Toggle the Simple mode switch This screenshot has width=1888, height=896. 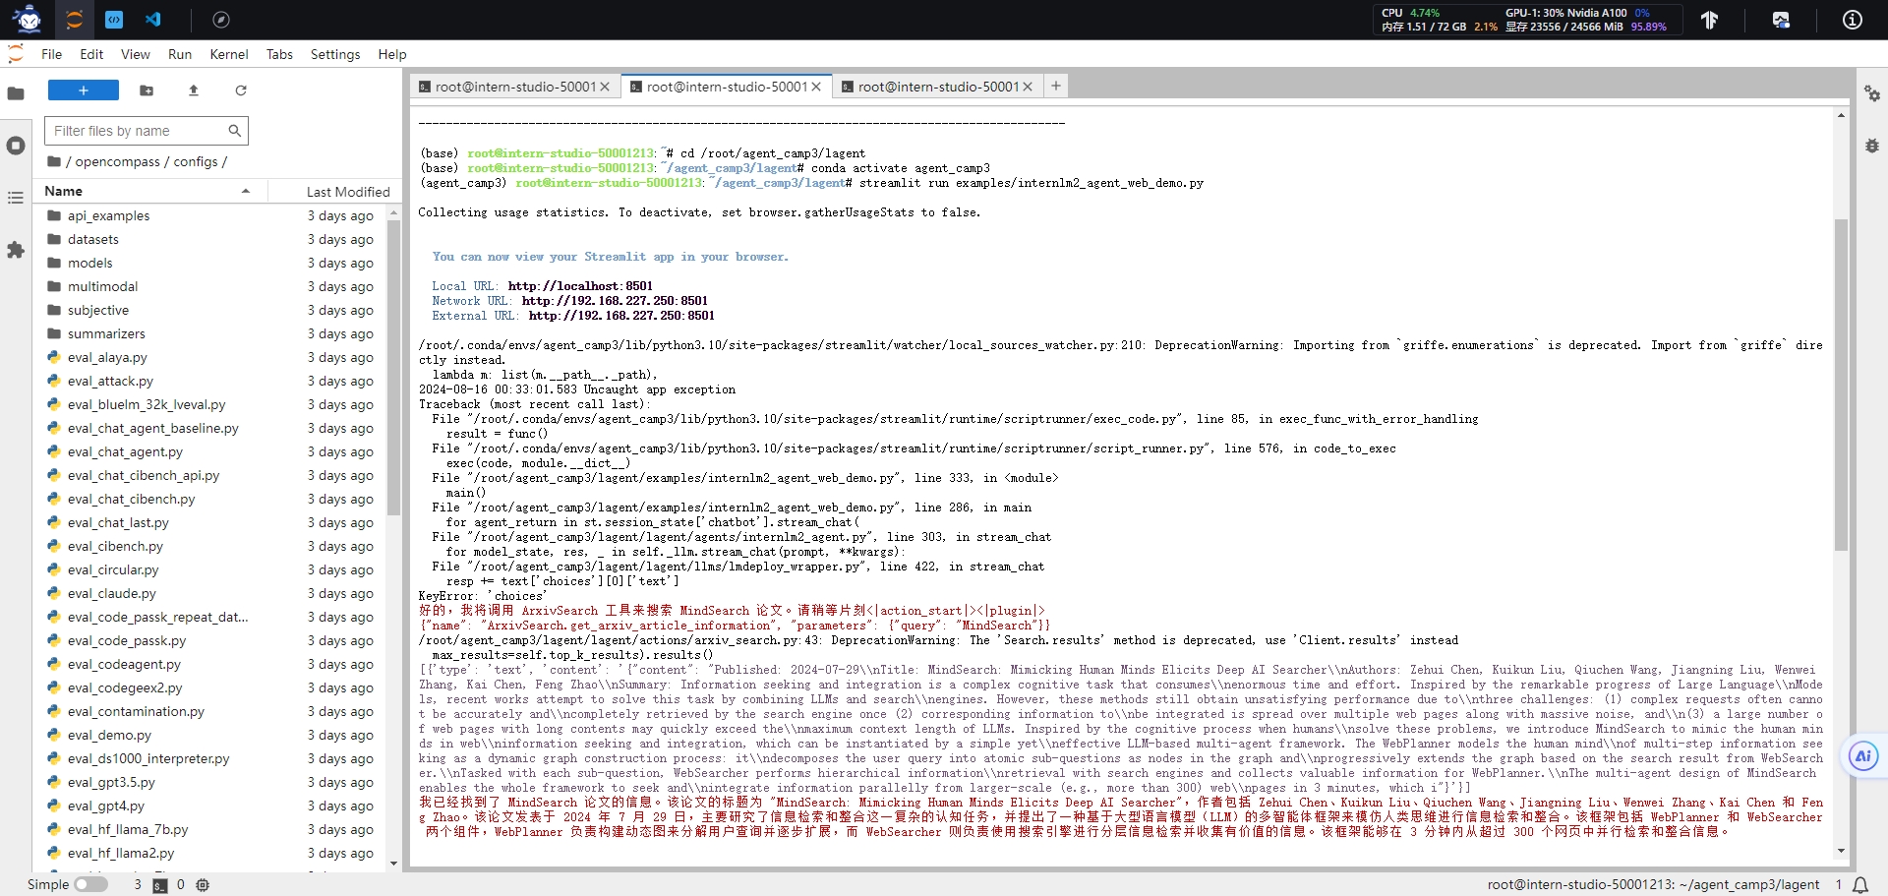[x=90, y=884]
